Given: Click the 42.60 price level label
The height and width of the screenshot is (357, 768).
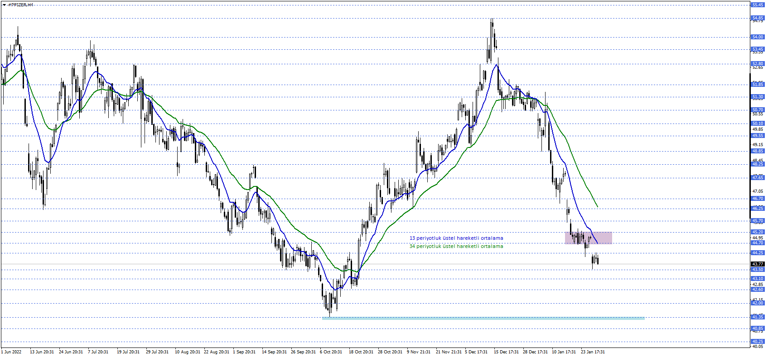Looking at the screenshot, I should 757,290.
